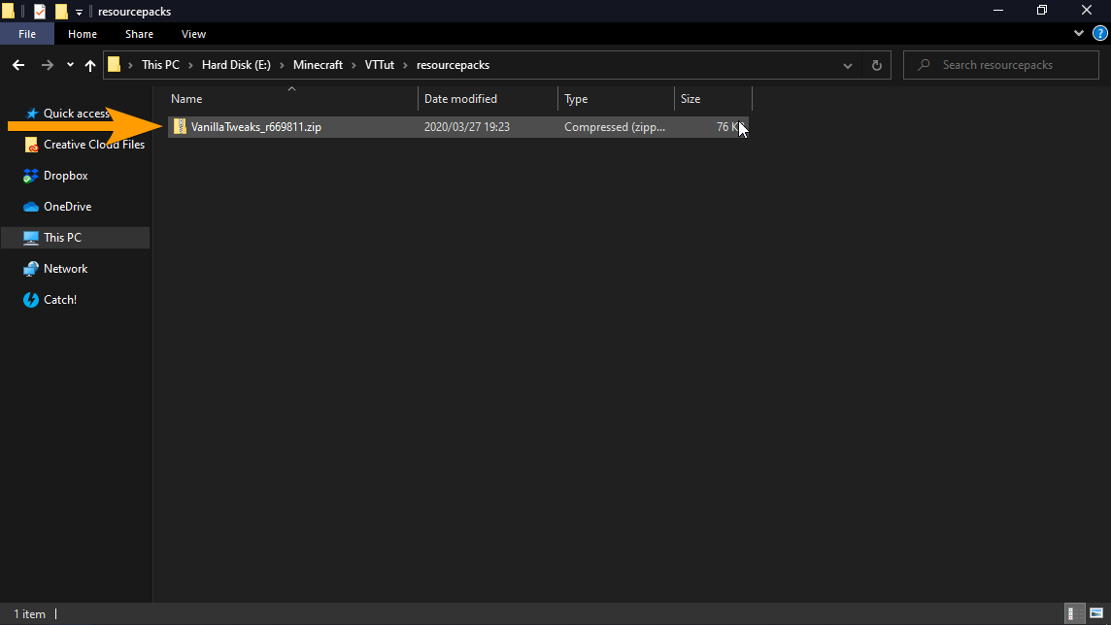Expand the chevron after Hard Disk (E:)

(282, 65)
